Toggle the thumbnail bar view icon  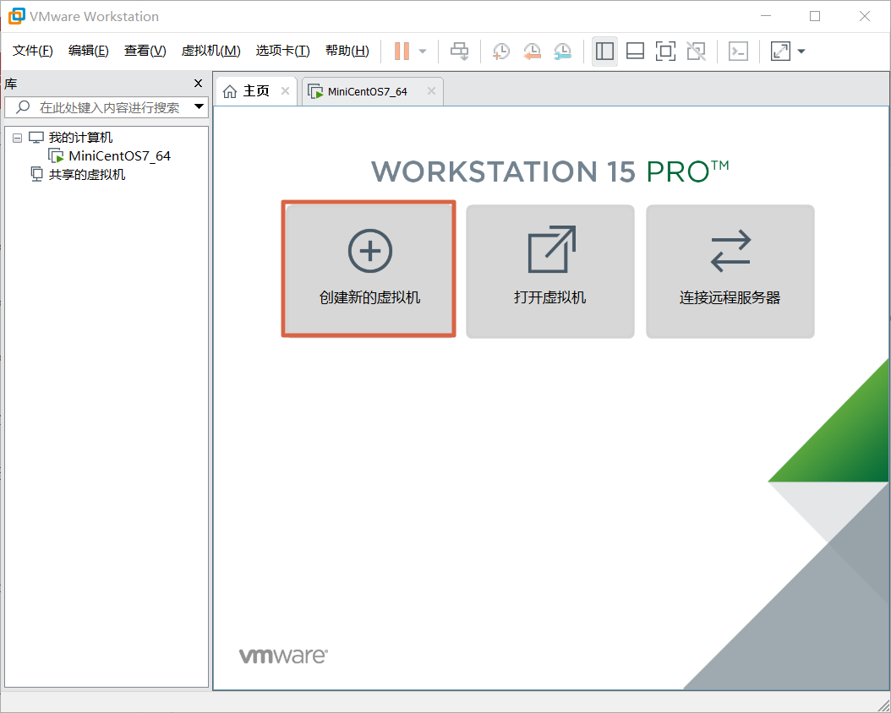(635, 51)
